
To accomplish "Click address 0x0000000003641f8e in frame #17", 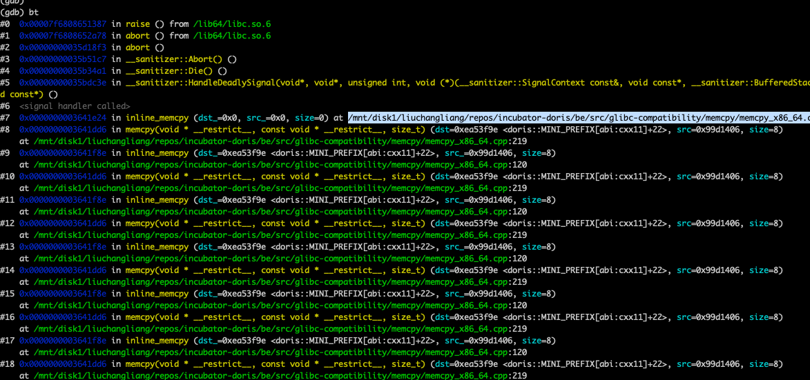I will 63,340.
